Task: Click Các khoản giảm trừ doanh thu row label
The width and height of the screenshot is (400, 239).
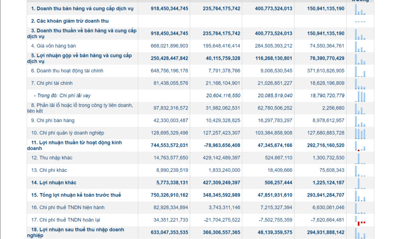Action: click(x=70, y=21)
